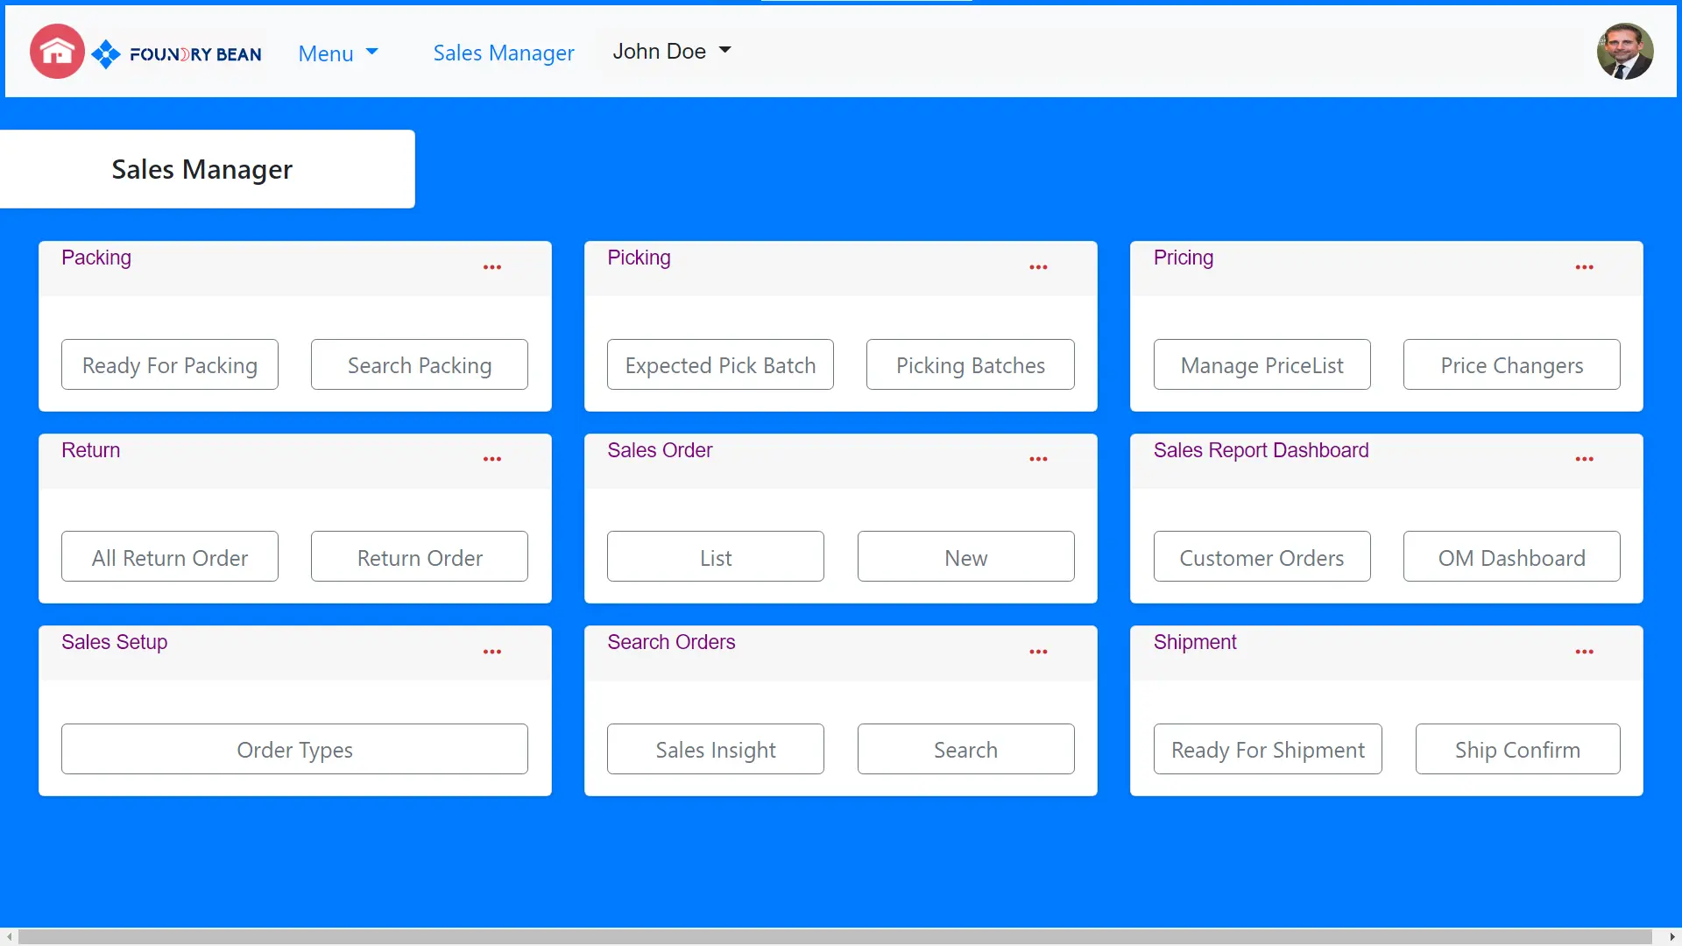Click the Foundry Bean logo
This screenshot has height=946, width=1682.
[175, 53]
